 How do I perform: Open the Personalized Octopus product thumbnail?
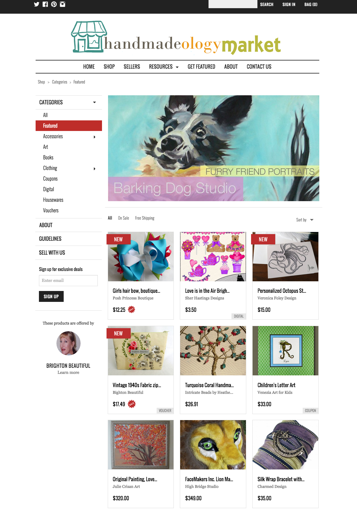[x=285, y=256]
